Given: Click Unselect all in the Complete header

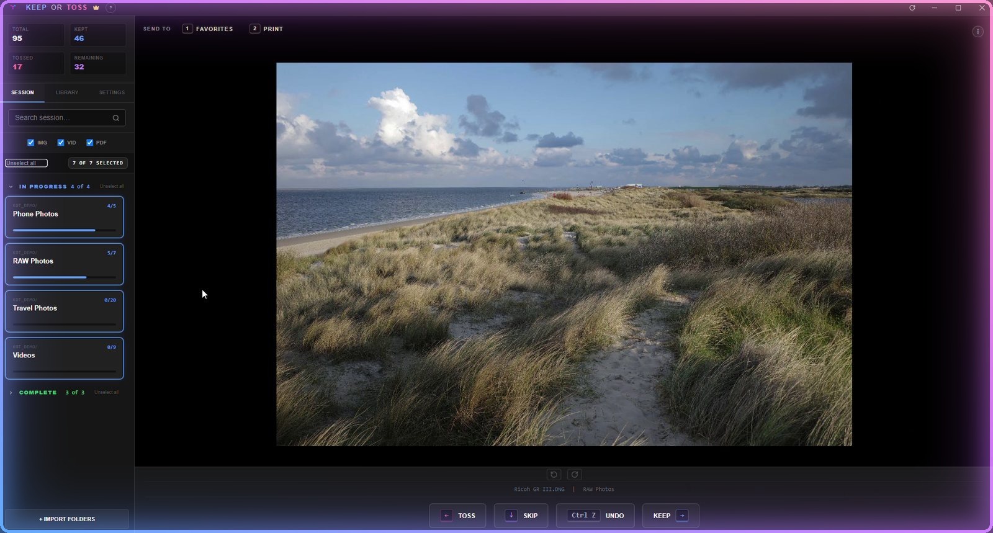Looking at the screenshot, I should pyautogui.click(x=106, y=393).
